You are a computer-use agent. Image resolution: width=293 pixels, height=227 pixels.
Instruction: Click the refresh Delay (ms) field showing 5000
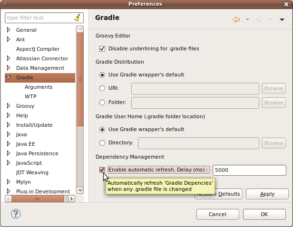point(249,170)
